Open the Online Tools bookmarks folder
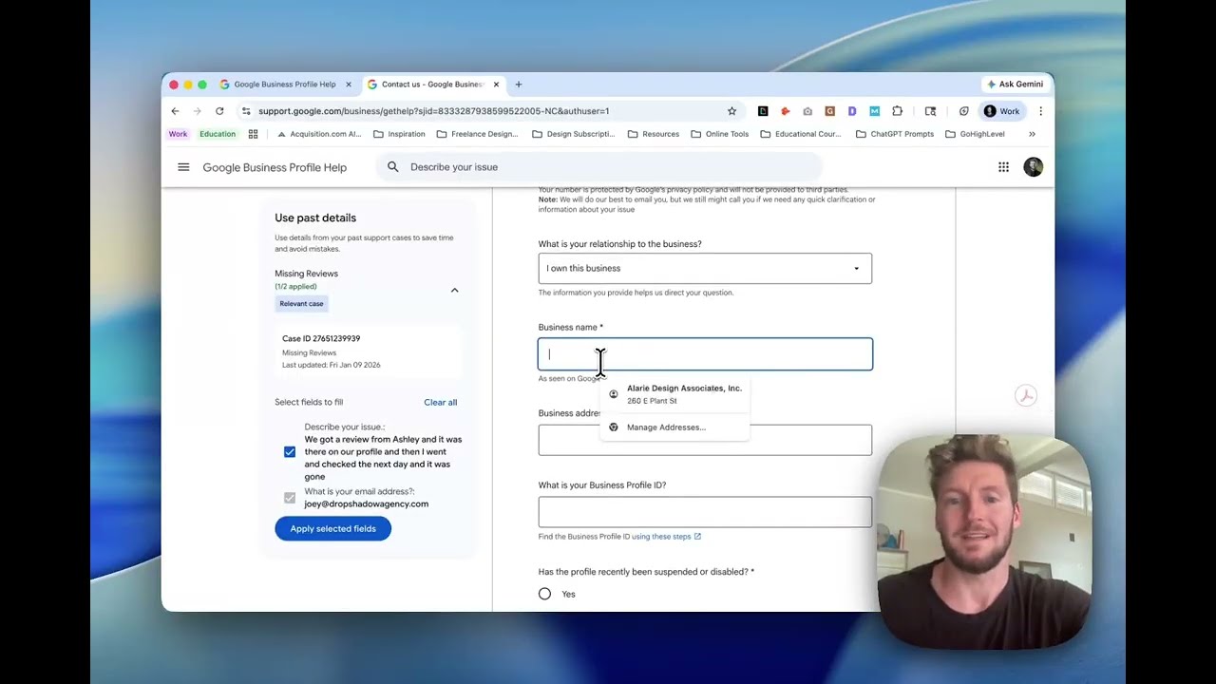The width and height of the screenshot is (1216, 684). click(x=720, y=134)
